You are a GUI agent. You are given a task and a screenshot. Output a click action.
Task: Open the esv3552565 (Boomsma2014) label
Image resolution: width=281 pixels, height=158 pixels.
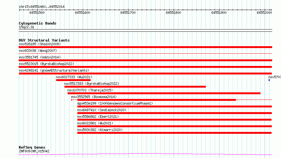(94, 97)
